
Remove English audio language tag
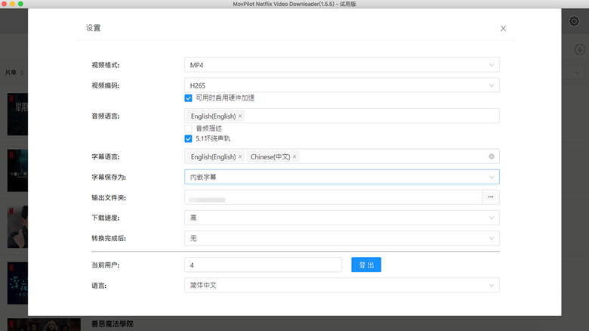coord(240,116)
